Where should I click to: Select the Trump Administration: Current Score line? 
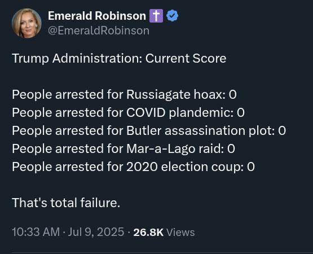[119, 59]
